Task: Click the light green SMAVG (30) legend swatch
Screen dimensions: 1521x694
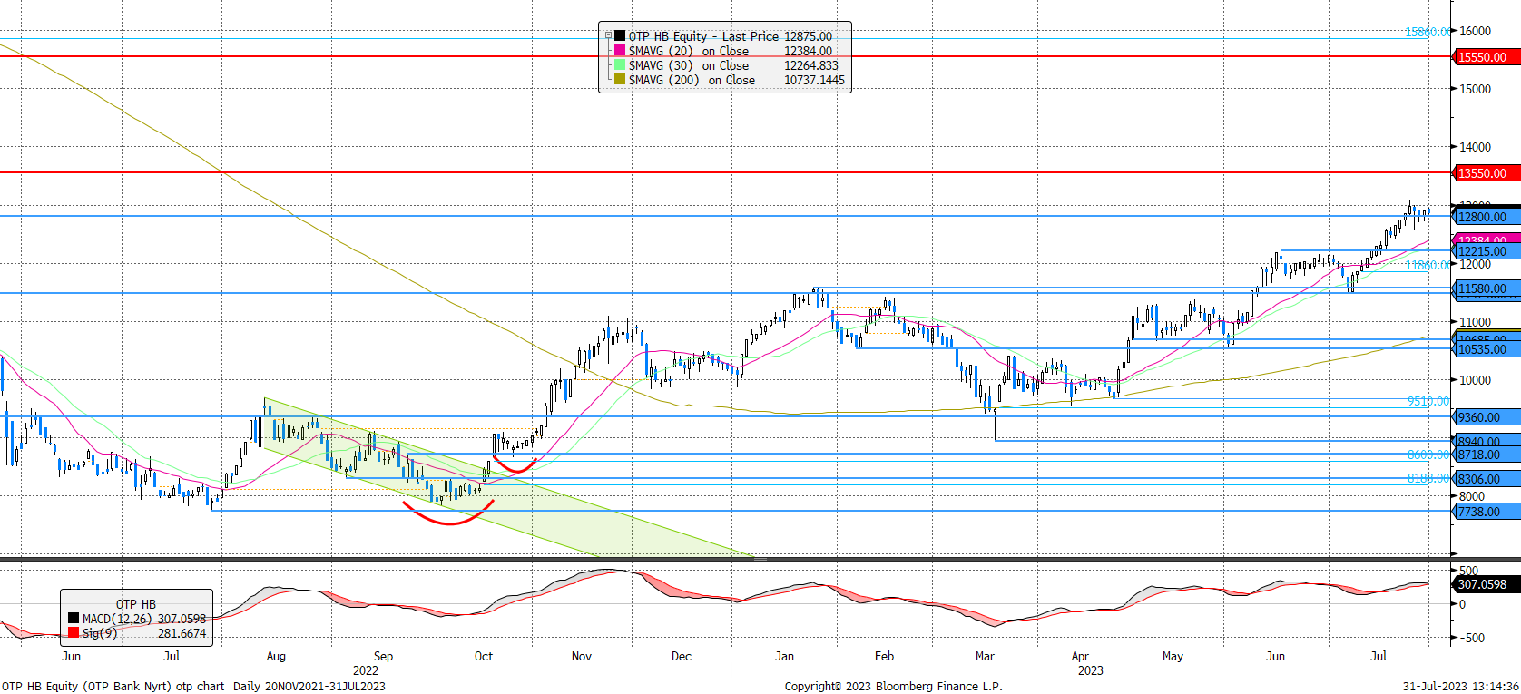Action: click(620, 65)
